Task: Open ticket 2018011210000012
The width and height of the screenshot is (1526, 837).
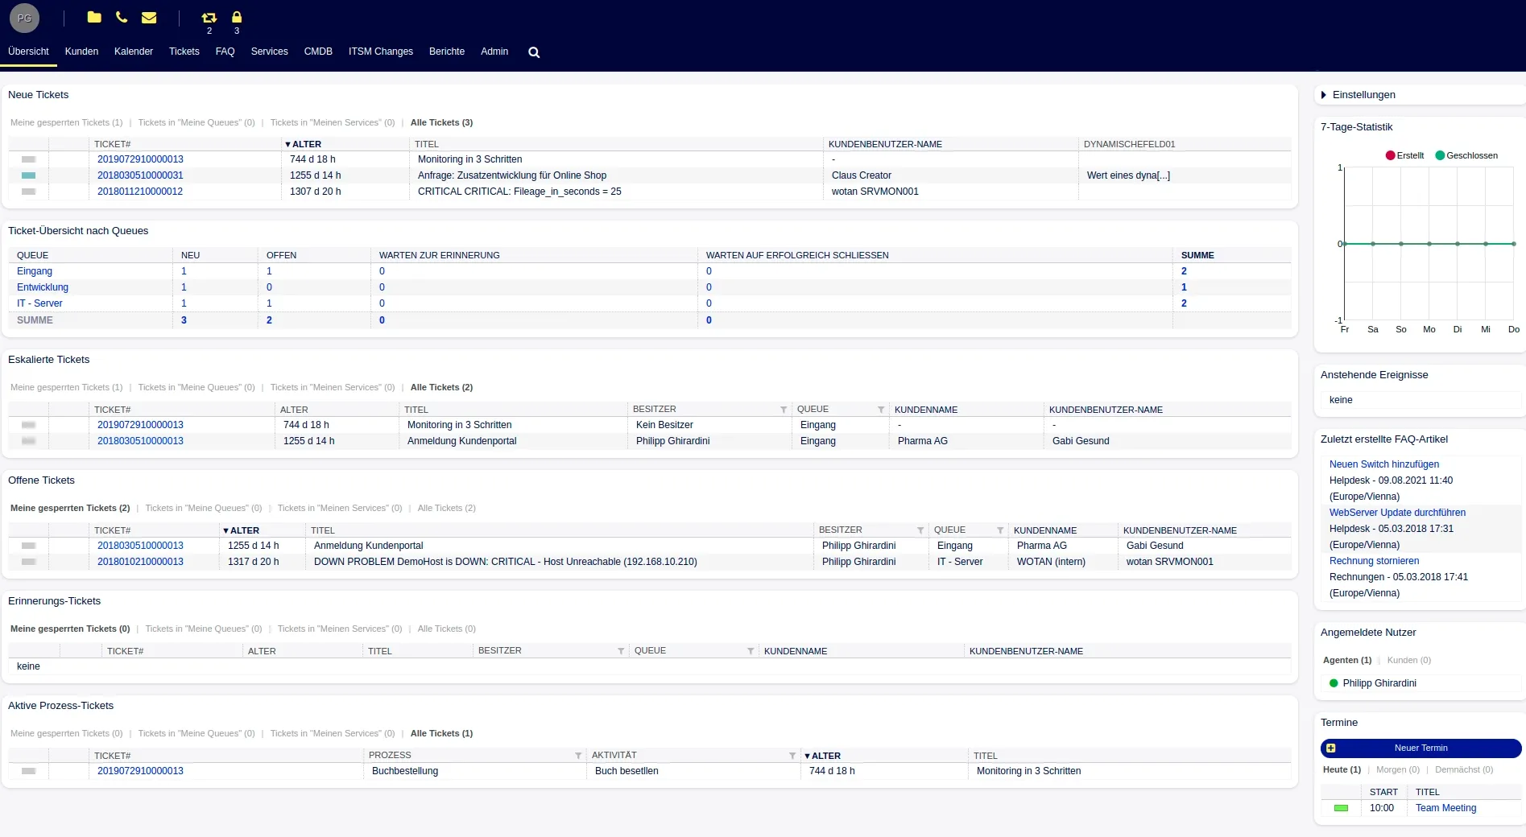Action: pyautogui.click(x=140, y=192)
